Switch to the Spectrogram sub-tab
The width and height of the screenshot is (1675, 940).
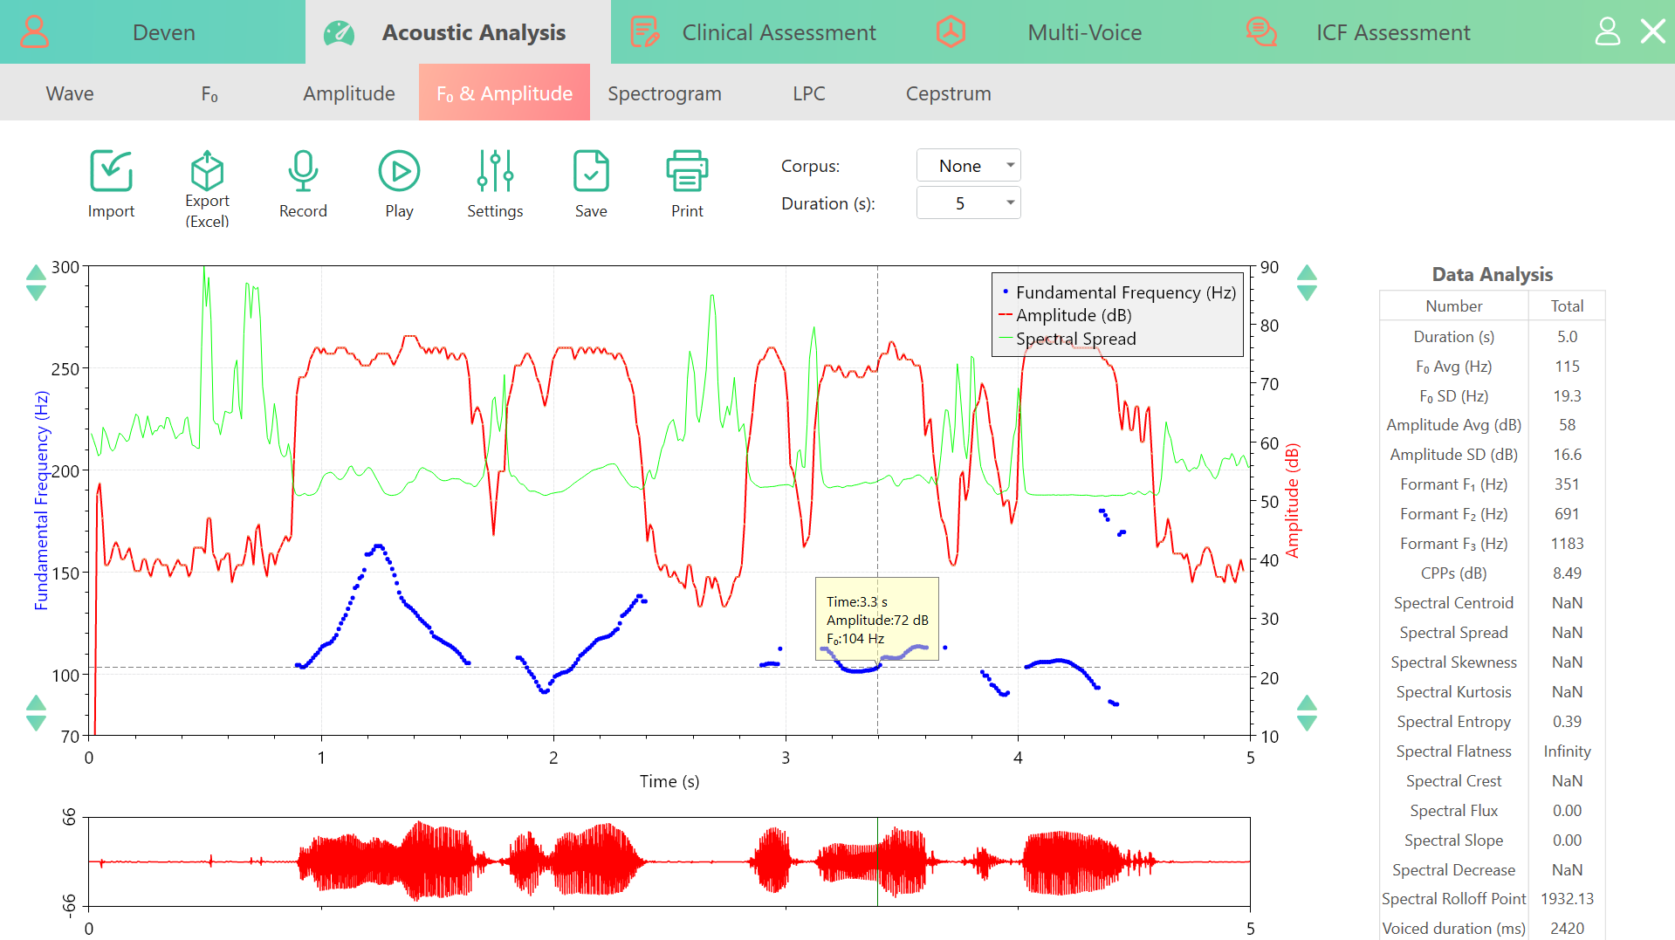664,93
